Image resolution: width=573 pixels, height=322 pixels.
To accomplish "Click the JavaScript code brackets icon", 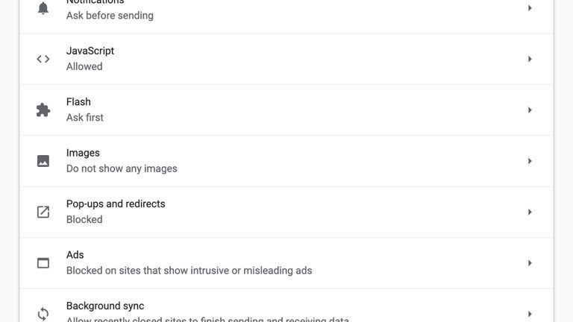I will [x=43, y=59].
